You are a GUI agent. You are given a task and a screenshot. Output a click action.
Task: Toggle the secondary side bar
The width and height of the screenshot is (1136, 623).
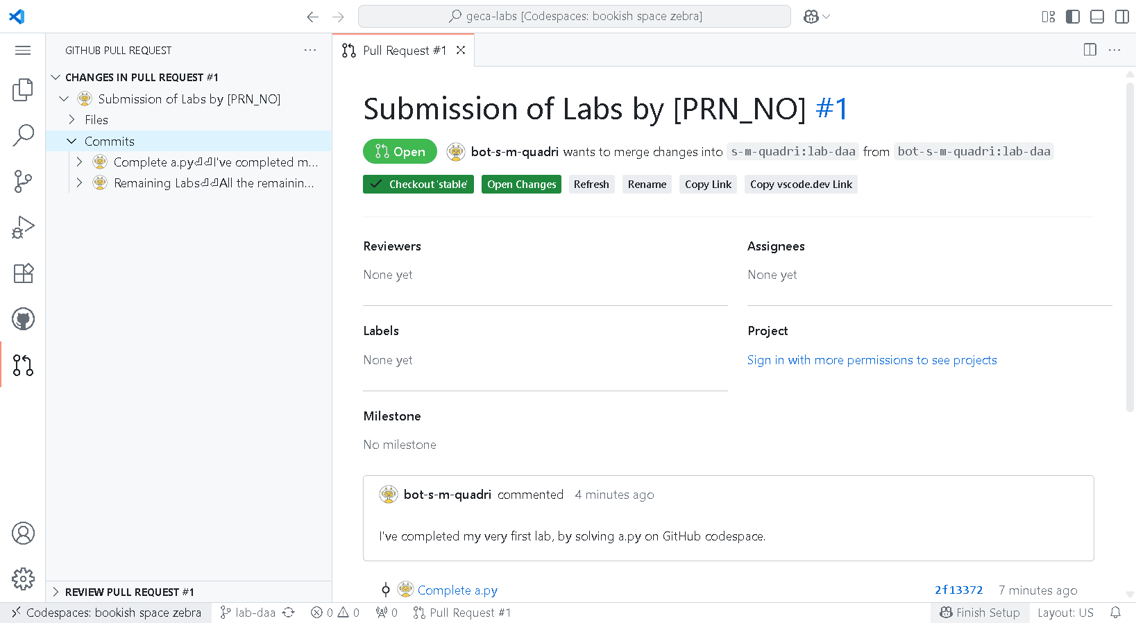click(1121, 17)
